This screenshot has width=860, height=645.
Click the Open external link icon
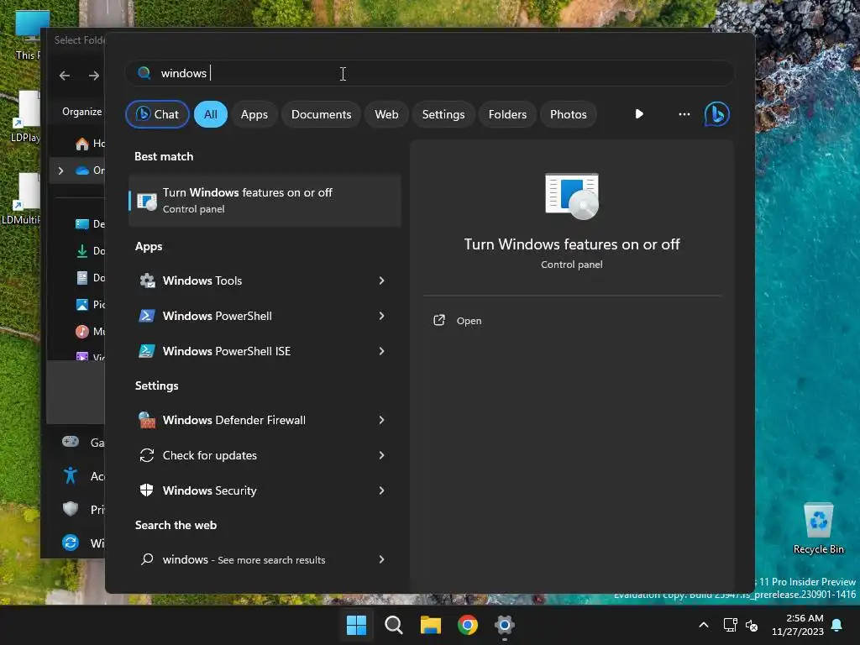(x=438, y=320)
